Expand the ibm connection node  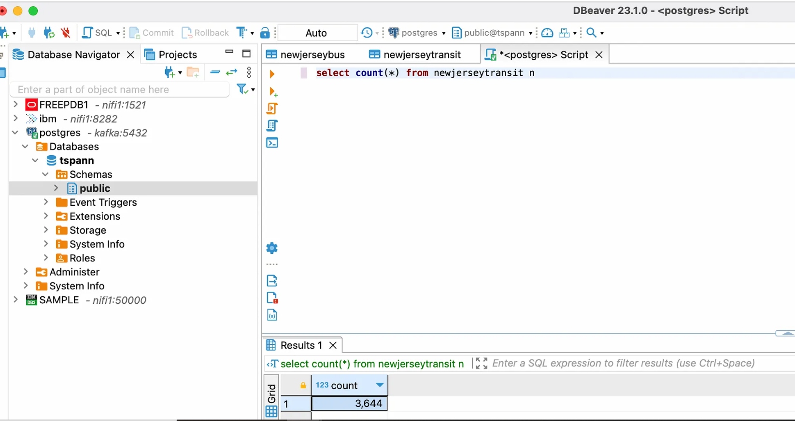pyautogui.click(x=15, y=118)
